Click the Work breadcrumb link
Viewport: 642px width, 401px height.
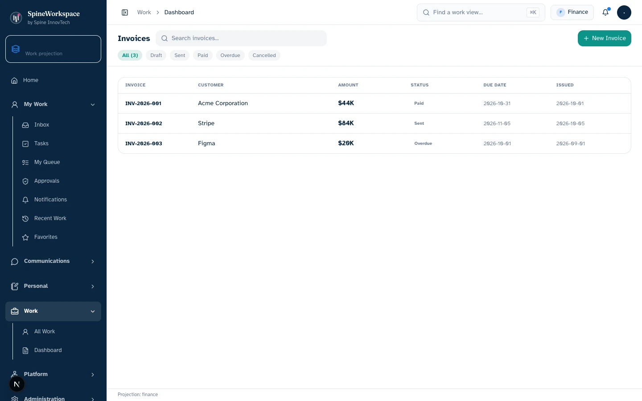144,12
